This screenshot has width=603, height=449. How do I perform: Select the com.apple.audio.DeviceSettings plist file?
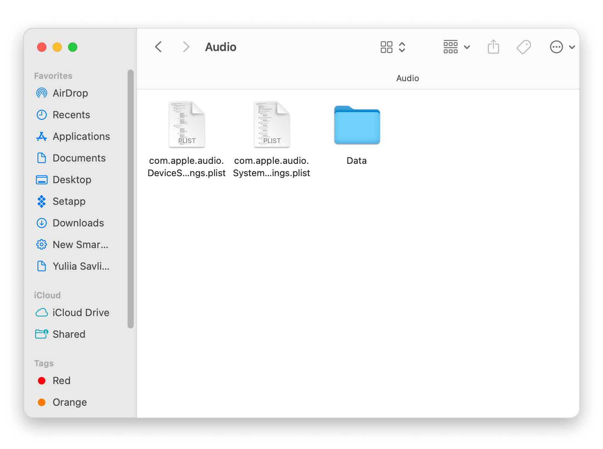click(x=187, y=125)
